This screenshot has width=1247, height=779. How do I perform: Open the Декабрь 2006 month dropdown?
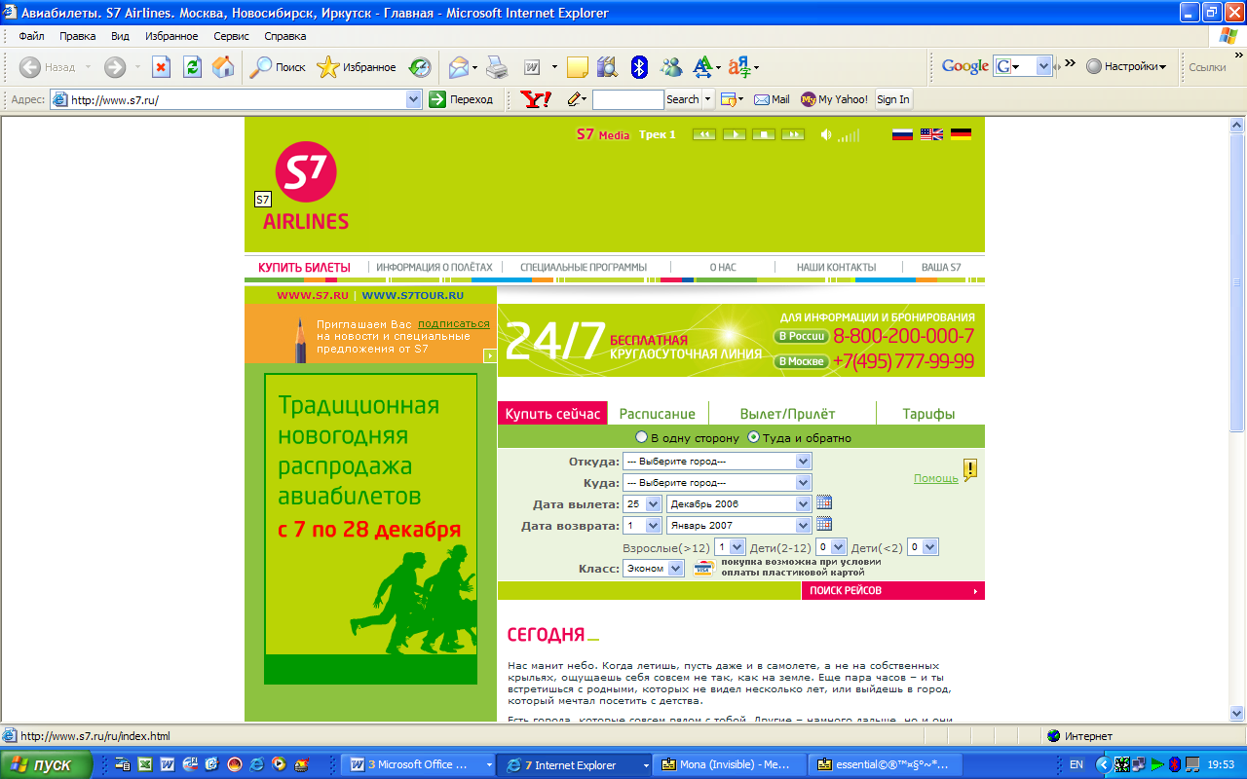click(x=738, y=504)
